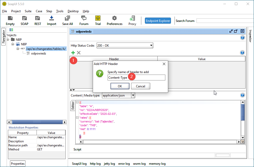Click the Script section label
This screenshot has width=254, height=167.
pos(77,149)
